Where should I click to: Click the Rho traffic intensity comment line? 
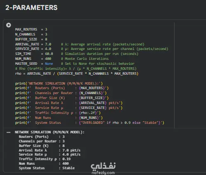(76, 69)
